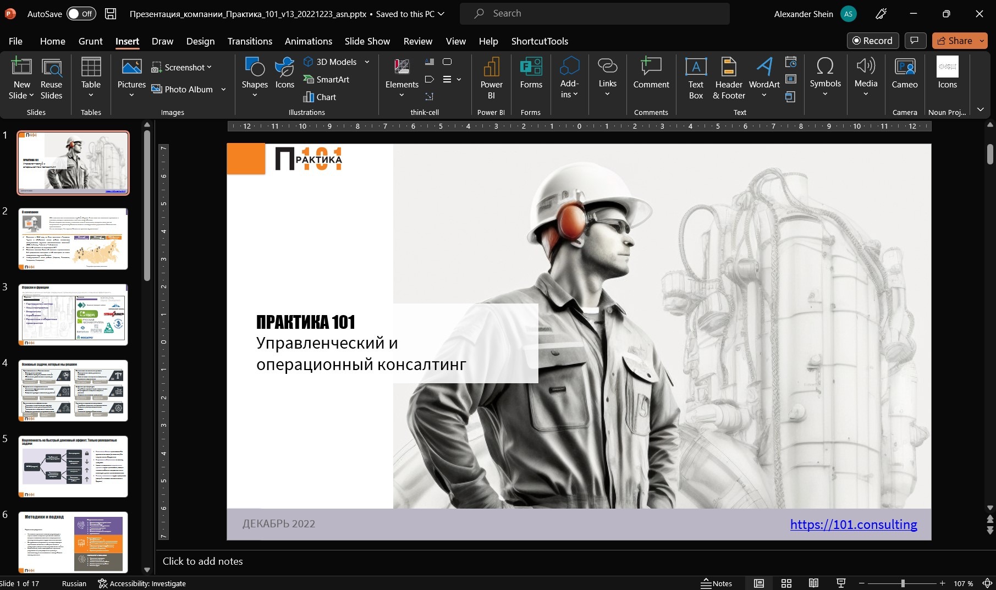
Task: Expand the 3D Models dropdown arrow
Action: (367, 62)
